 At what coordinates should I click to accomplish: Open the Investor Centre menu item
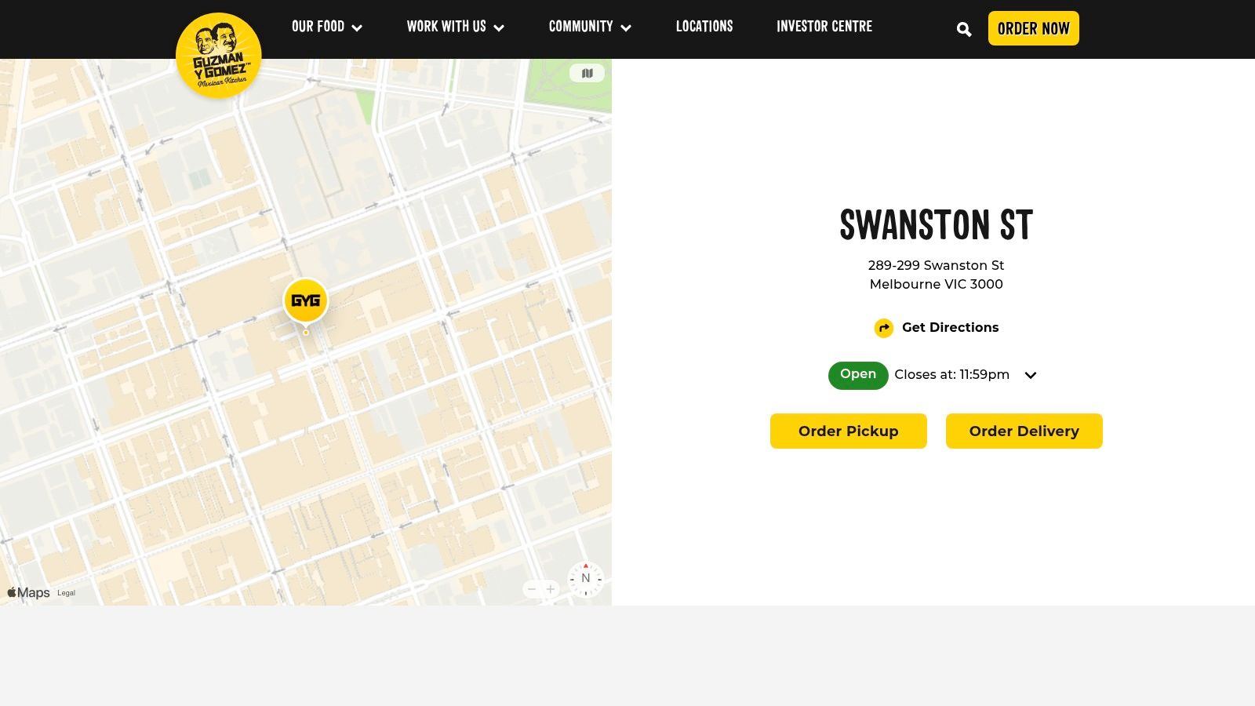tap(824, 27)
